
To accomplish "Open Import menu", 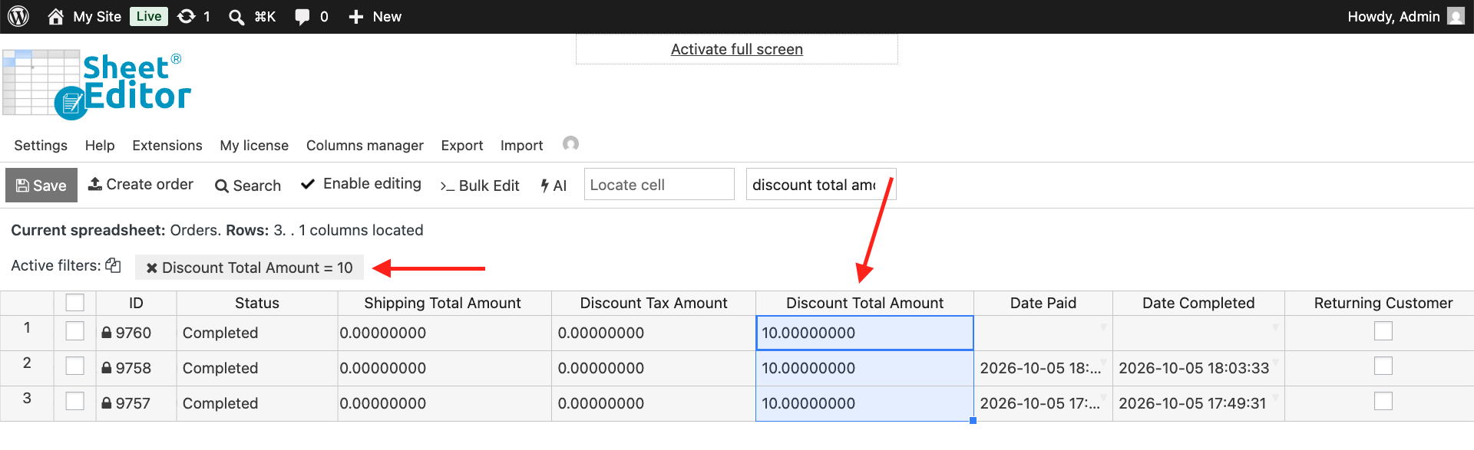I will 521,145.
